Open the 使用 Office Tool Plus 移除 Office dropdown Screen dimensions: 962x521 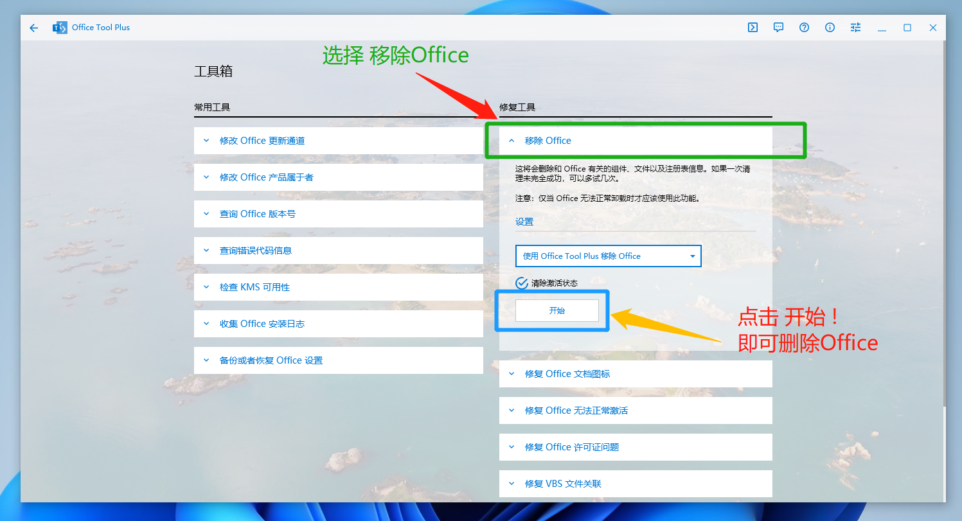point(608,256)
